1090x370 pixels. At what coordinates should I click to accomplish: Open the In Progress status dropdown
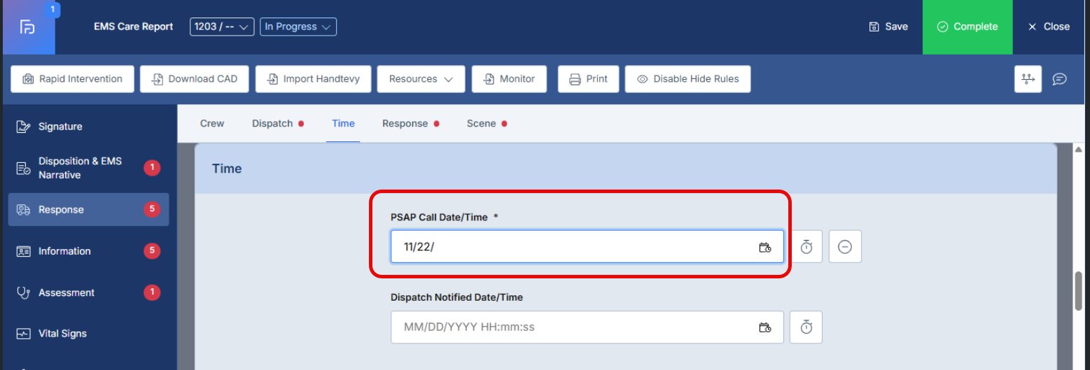pos(298,27)
